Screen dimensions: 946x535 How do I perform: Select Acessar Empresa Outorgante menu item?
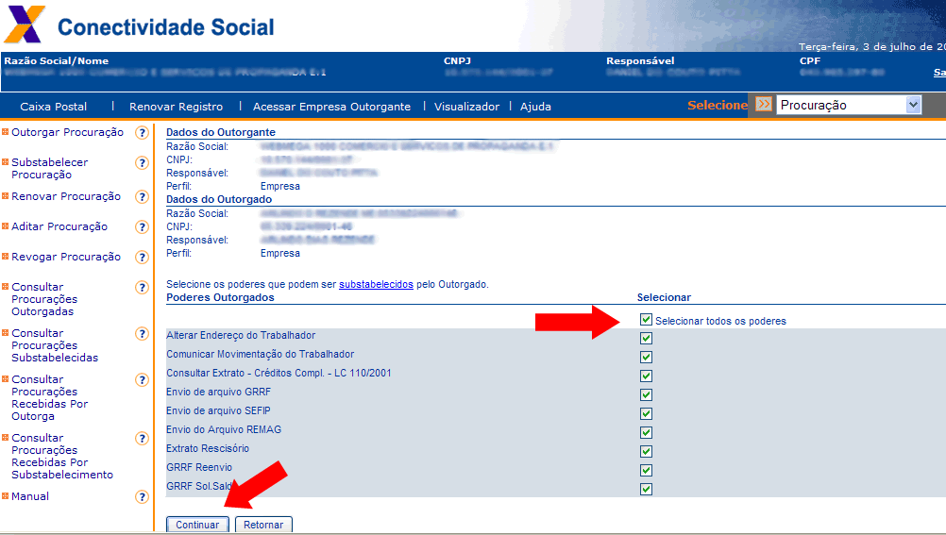331,107
